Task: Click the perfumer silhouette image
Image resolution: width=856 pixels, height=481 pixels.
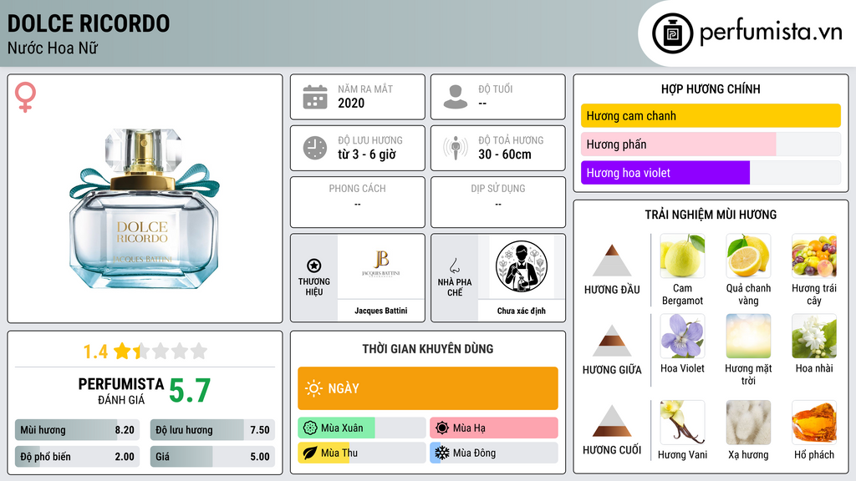Action: pyautogui.click(x=522, y=266)
